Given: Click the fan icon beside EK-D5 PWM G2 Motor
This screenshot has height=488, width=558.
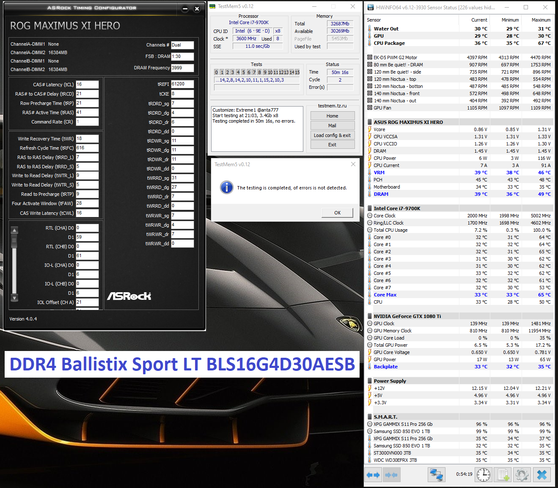Looking at the screenshot, I should tap(370, 58).
